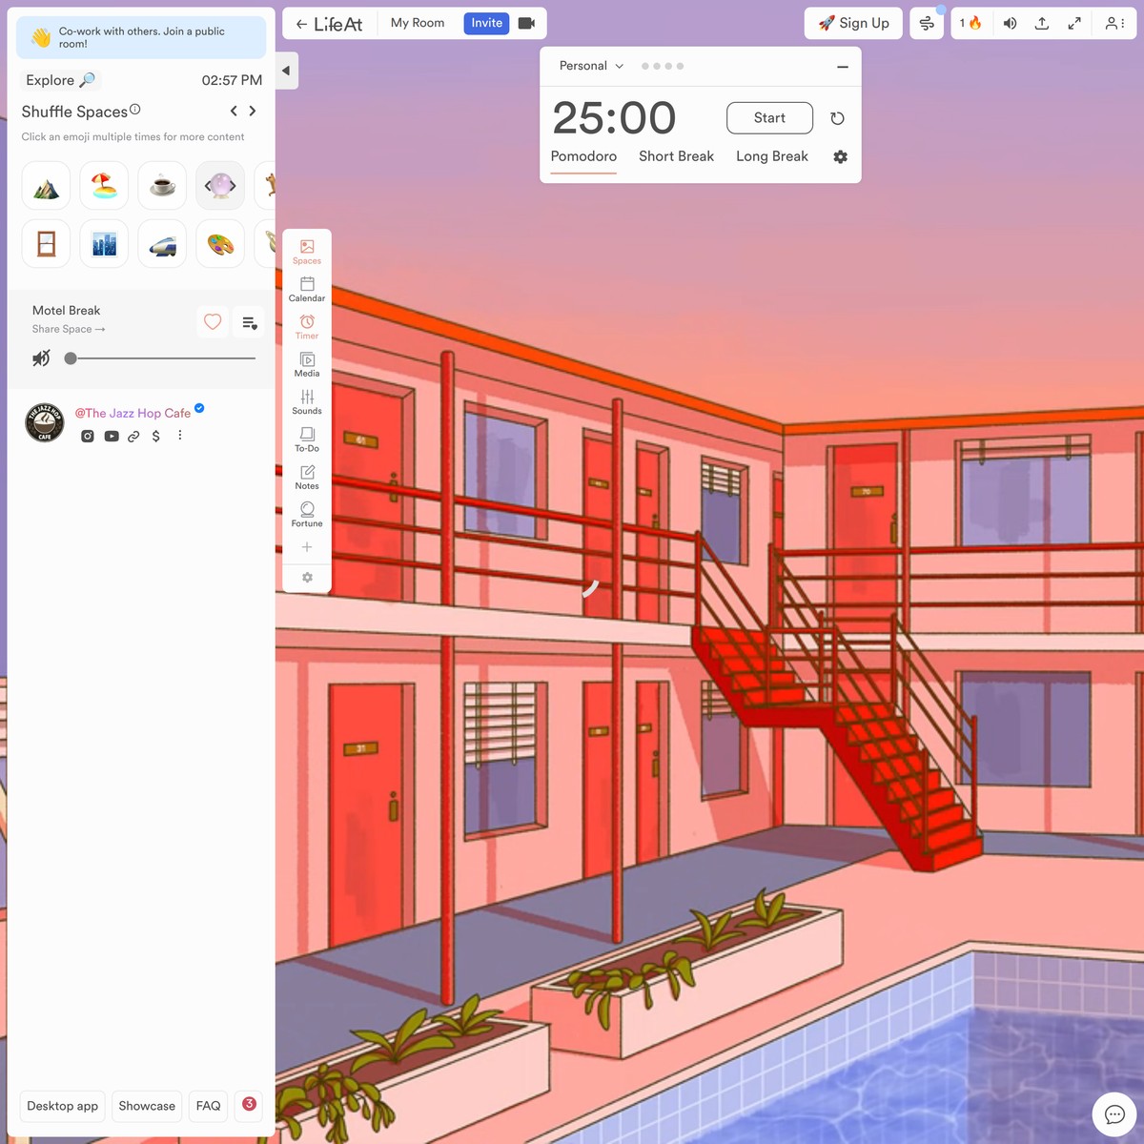Open timer settings gear

tap(840, 156)
